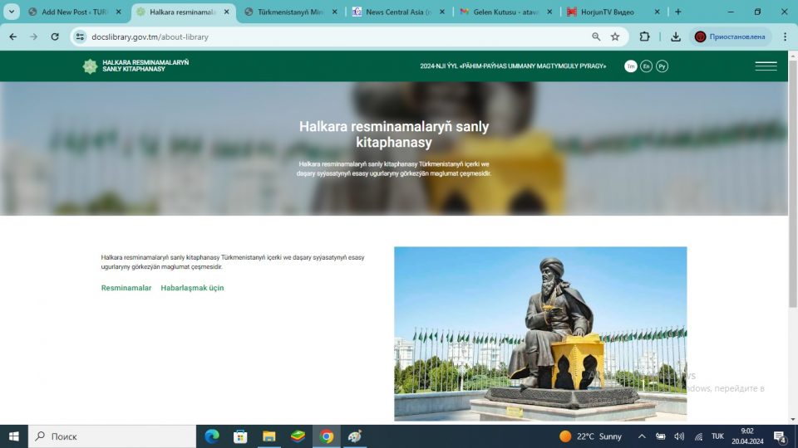Switch site language to Russian (Ру)

(662, 66)
